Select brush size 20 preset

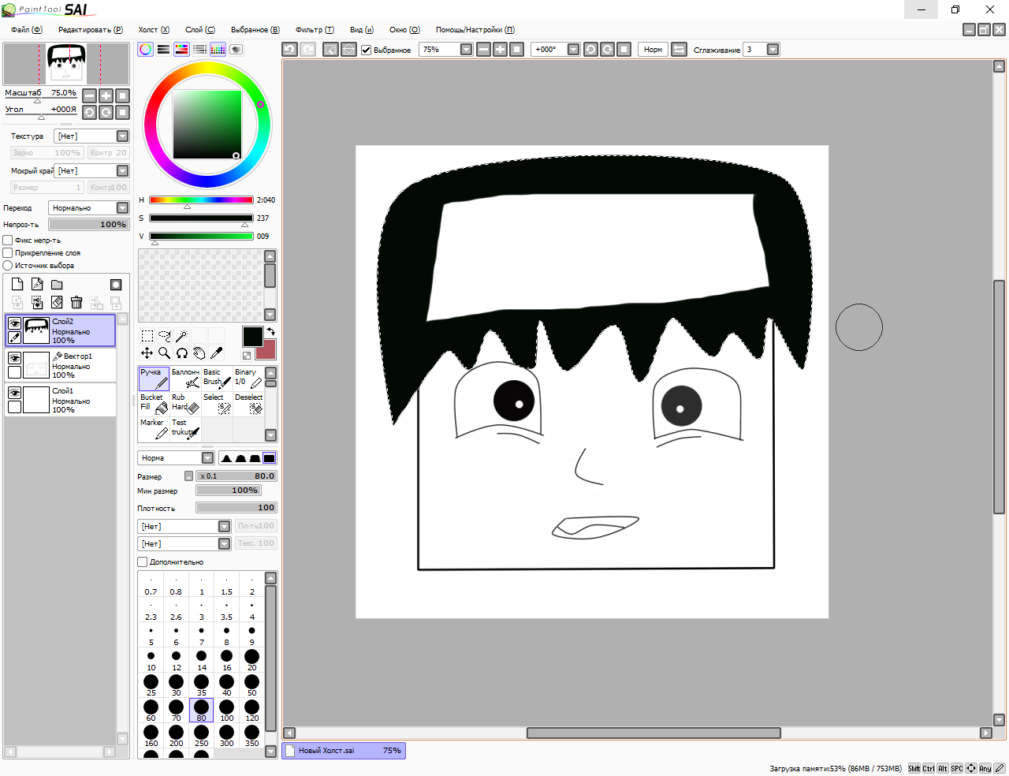[251, 659]
